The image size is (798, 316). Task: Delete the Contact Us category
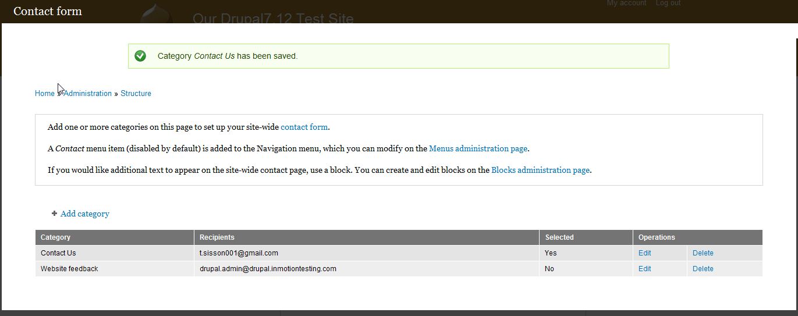[x=703, y=253]
